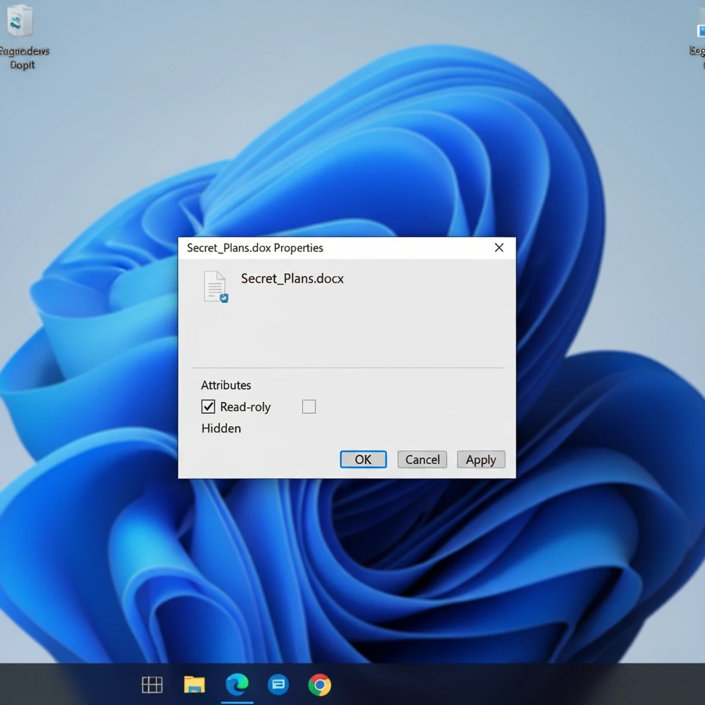Open the blue messaging app on the taskbar

(278, 685)
